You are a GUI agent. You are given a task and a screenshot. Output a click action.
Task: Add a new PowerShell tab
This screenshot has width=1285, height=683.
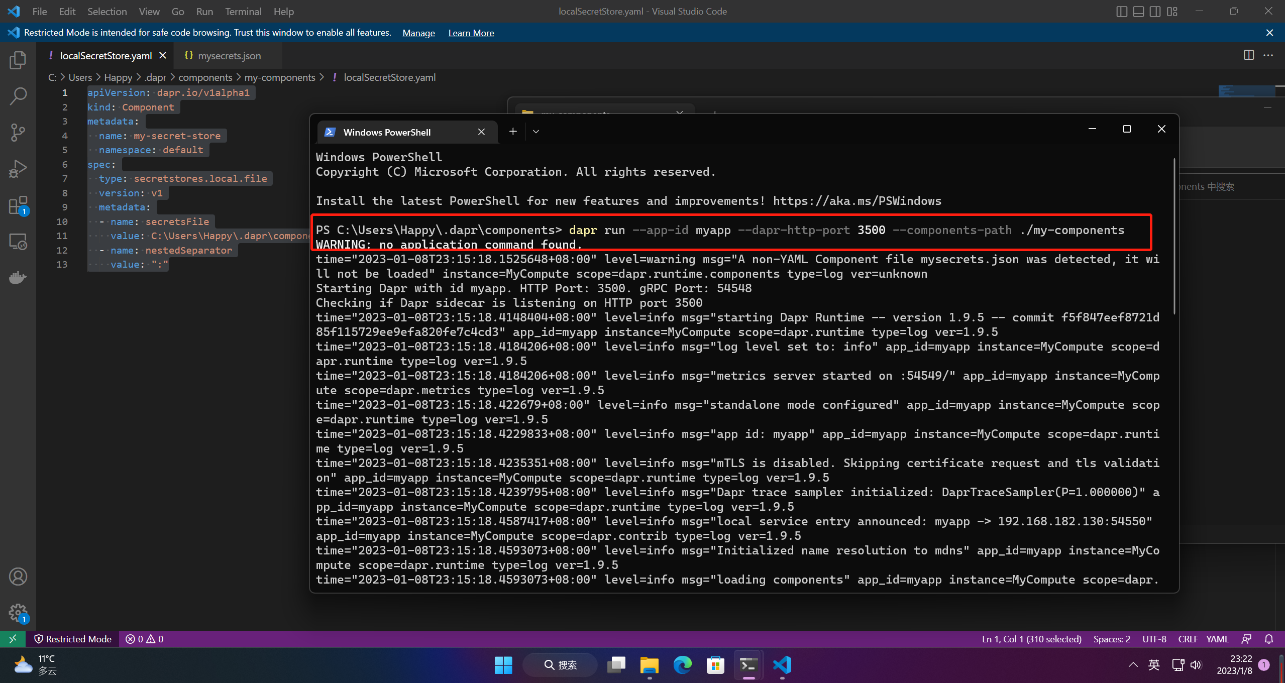tap(513, 132)
